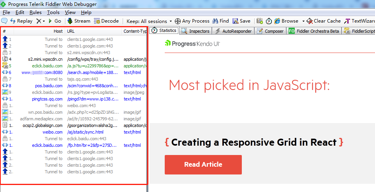
Task: Click up-arrow icon of session 1
Action: pyautogui.click(x=5, y=39)
